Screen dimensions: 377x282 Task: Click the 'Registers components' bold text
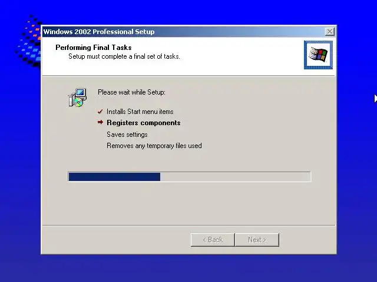[144, 123]
